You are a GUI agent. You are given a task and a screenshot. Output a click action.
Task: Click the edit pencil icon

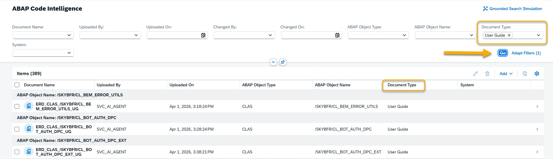pyautogui.click(x=475, y=74)
